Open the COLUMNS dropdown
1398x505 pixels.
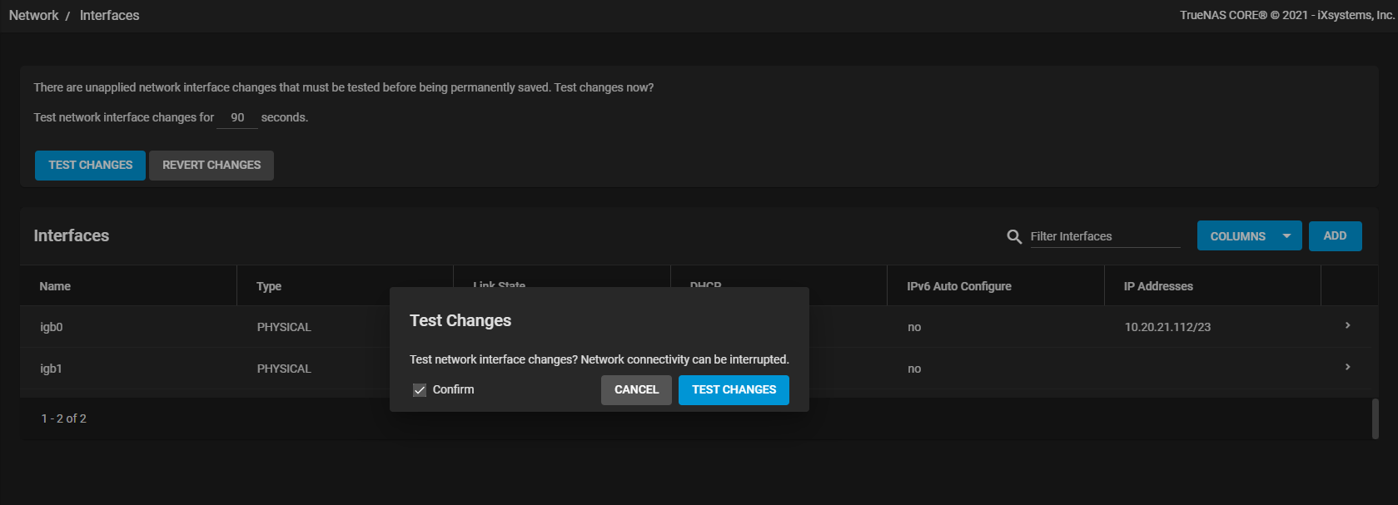pos(1248,236)
